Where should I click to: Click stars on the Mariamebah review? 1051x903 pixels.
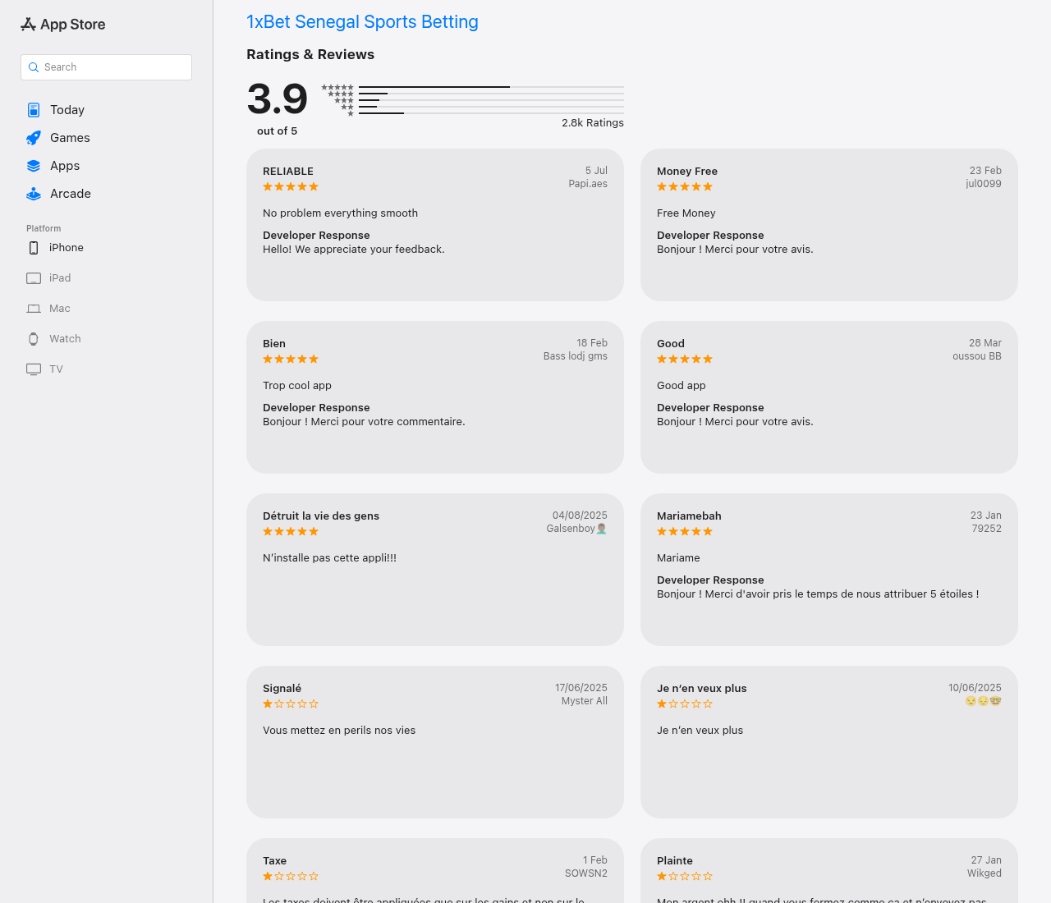coord(685,532)
